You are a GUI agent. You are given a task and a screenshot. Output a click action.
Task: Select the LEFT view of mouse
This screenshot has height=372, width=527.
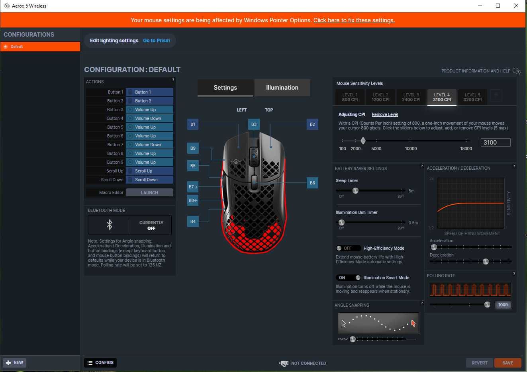click(x=242, y=110)
